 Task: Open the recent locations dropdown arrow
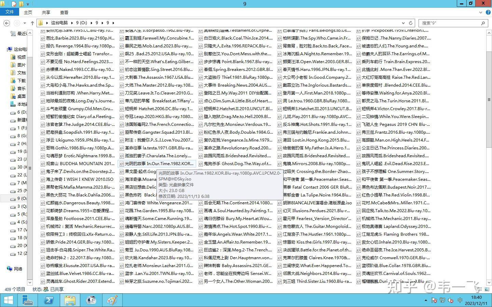[25, 23]
